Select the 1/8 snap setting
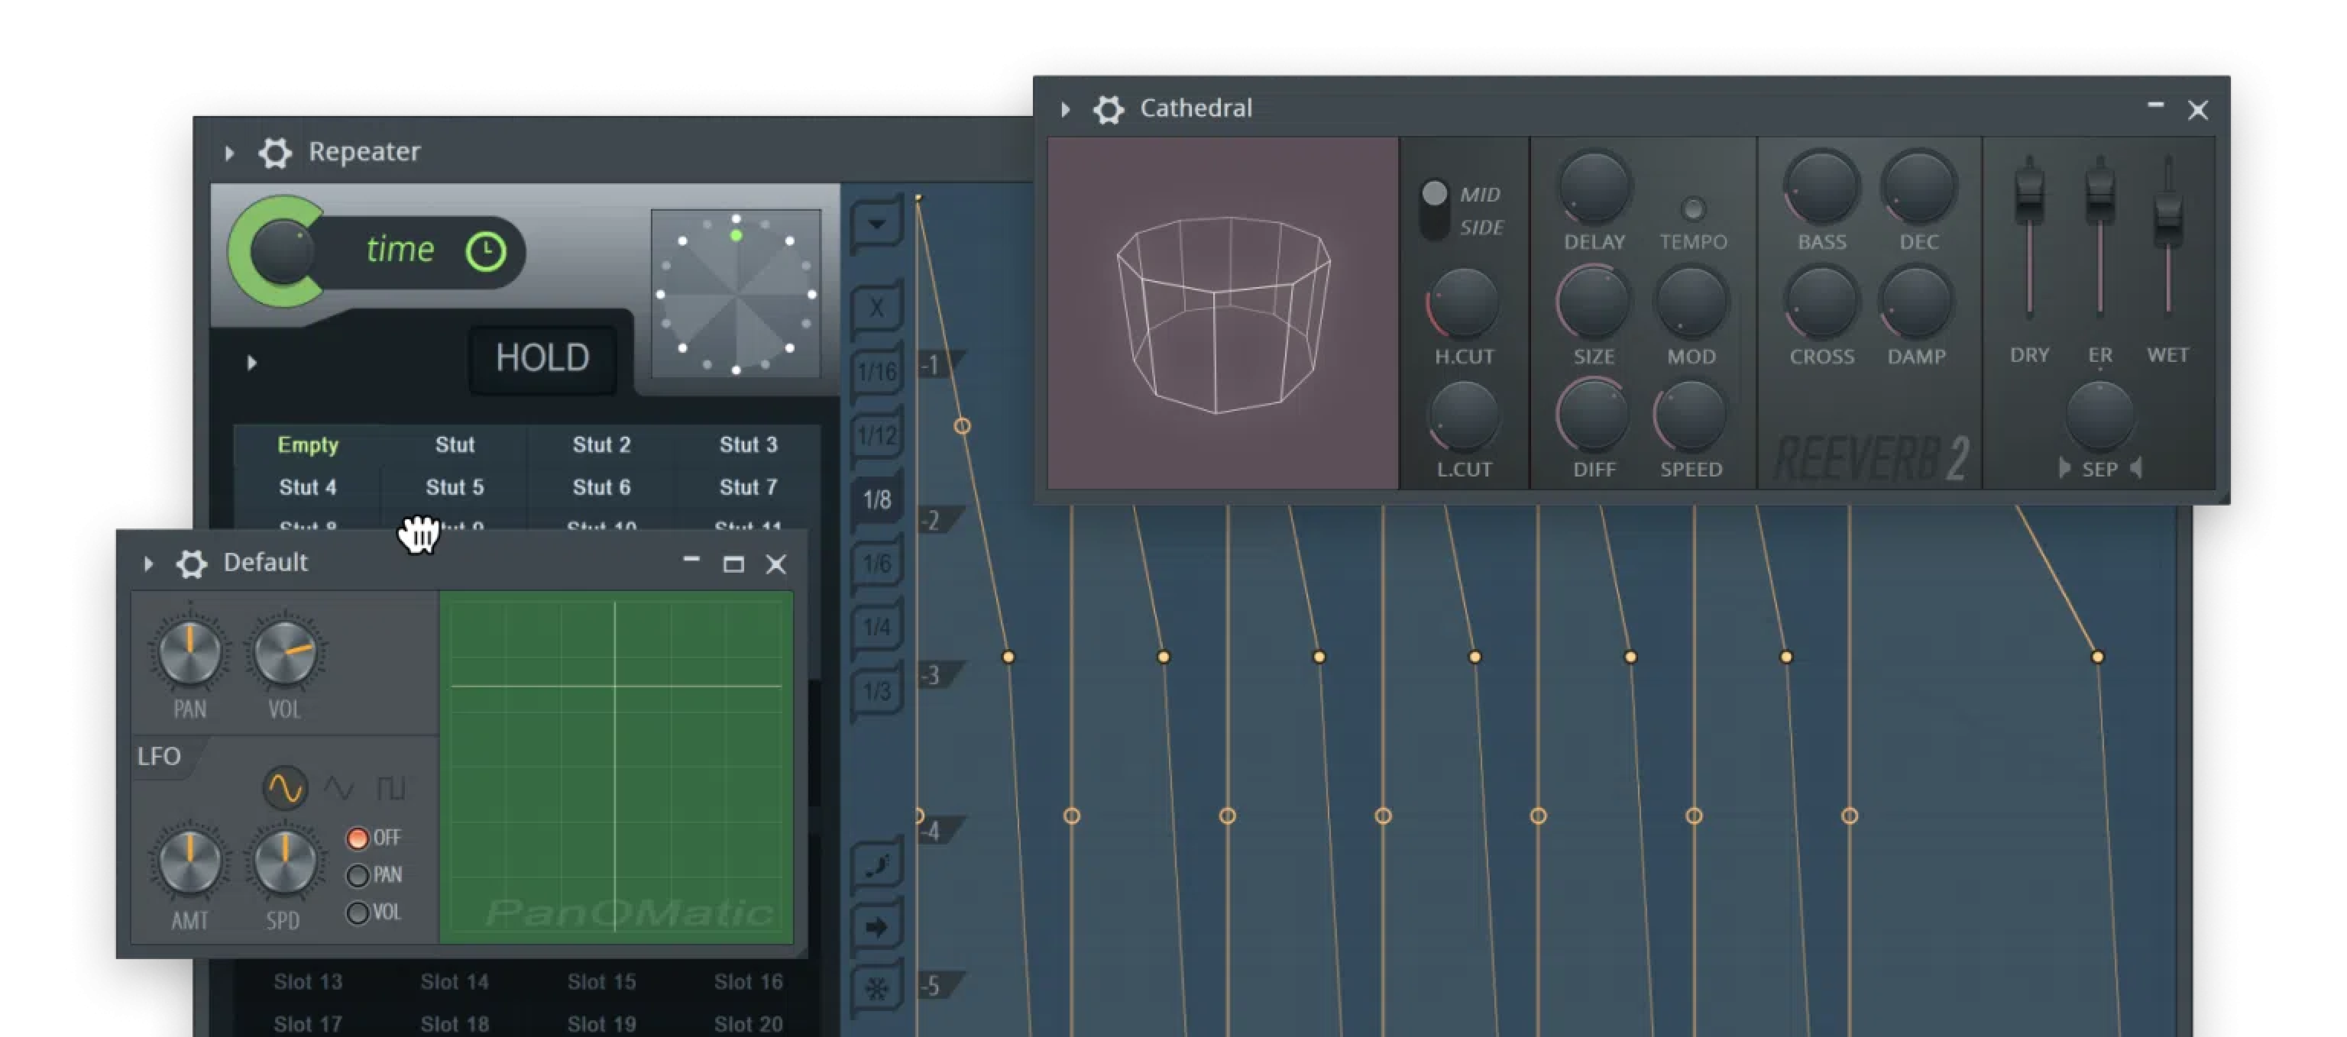The image size is (2347, 1037). [x=876, y=499]
